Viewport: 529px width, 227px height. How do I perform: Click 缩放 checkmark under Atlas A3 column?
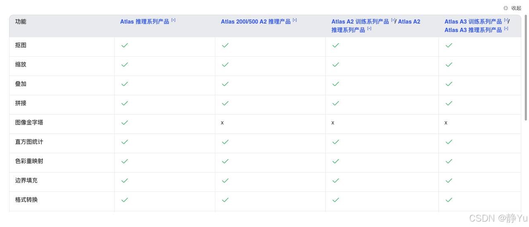(449, 65)
